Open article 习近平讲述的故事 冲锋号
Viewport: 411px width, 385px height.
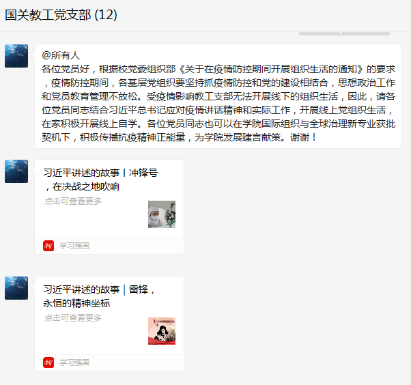(100, 180)
